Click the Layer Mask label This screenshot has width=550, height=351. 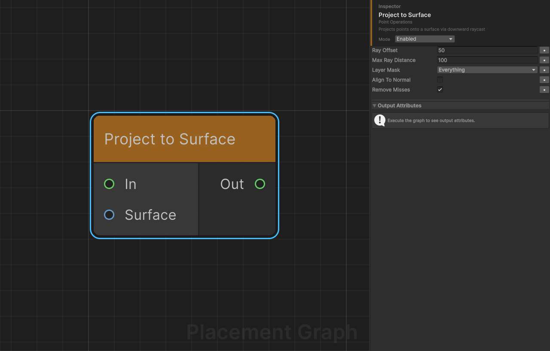tap(386, 70)
